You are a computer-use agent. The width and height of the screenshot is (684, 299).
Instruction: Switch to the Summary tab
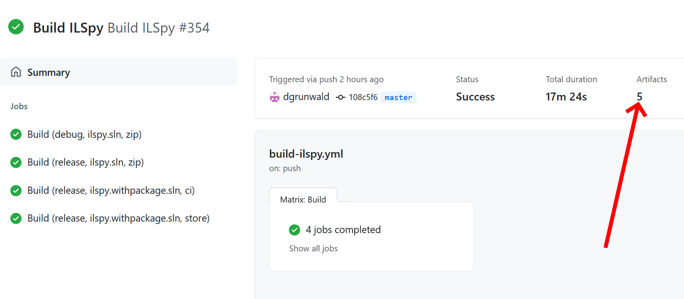point(48,72)
